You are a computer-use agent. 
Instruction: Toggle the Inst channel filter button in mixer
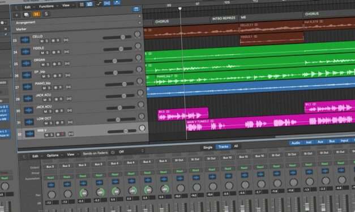click(x=309, y=142)
